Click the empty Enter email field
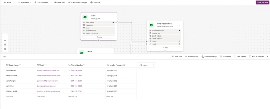 click(x=51, y=96)
